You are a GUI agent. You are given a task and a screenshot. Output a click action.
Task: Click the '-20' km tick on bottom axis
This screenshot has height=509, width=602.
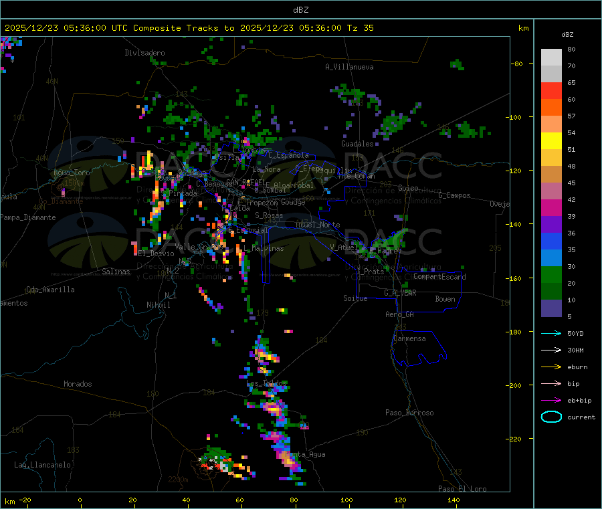tap(25, 500)
